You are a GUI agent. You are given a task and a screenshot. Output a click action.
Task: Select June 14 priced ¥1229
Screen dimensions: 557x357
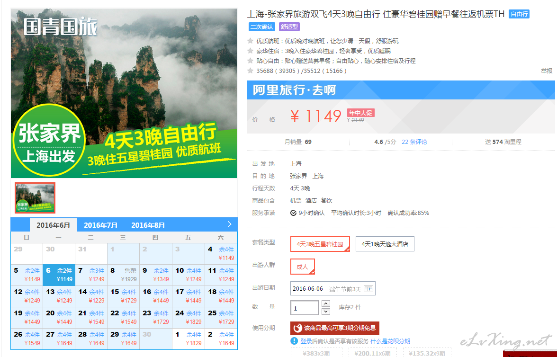coord(91,296)
